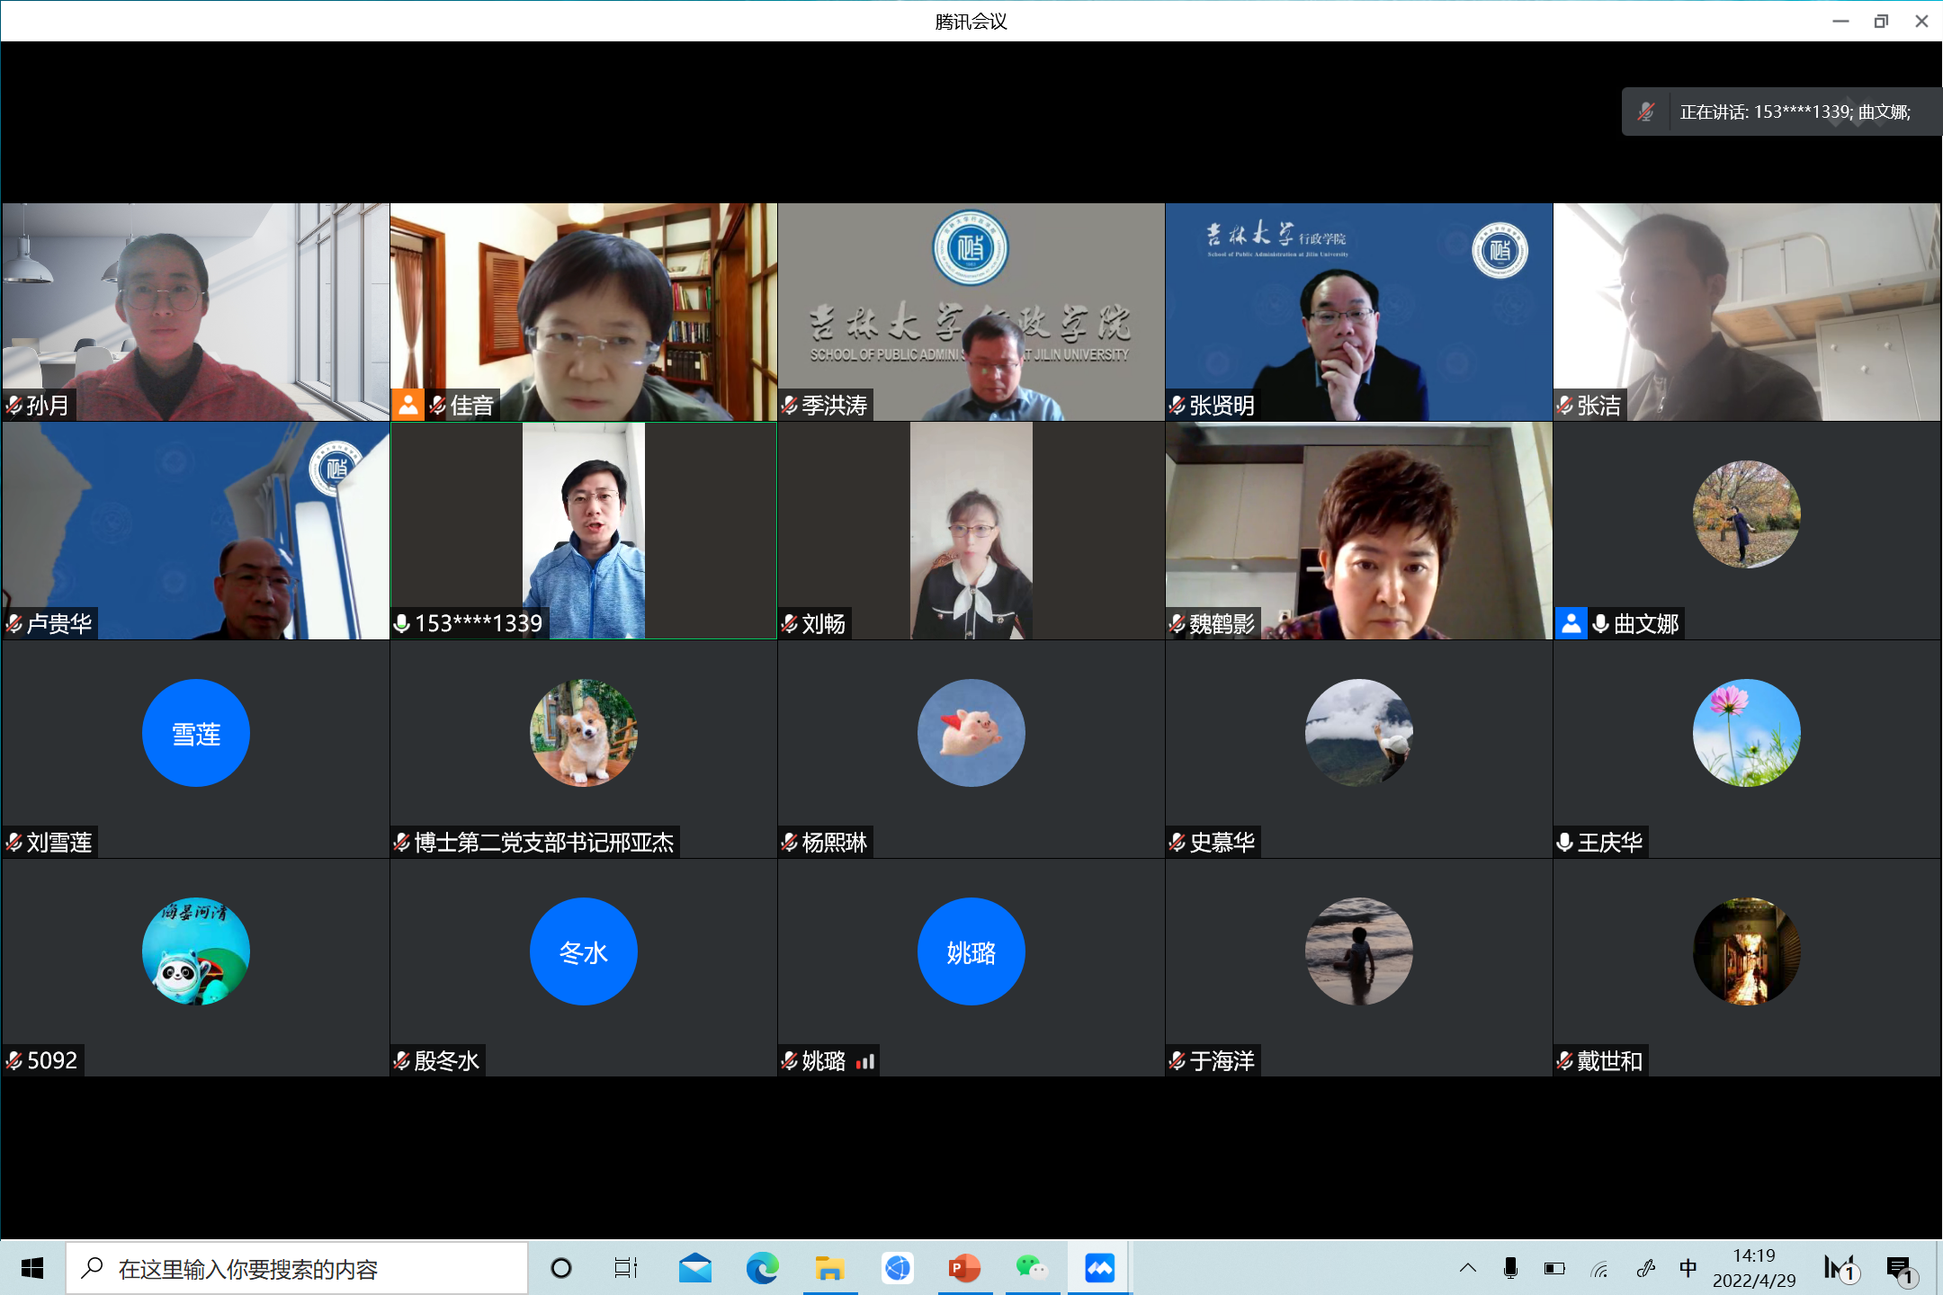Click the microphone icon next to 曲文娜
The image size is (1943, 1295).
click(1601, 623)
